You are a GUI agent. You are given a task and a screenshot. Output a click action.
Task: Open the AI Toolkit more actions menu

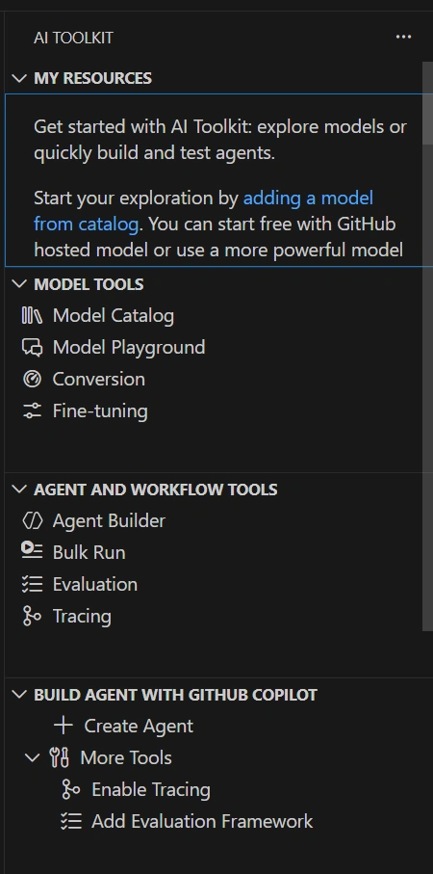(403, 37)
